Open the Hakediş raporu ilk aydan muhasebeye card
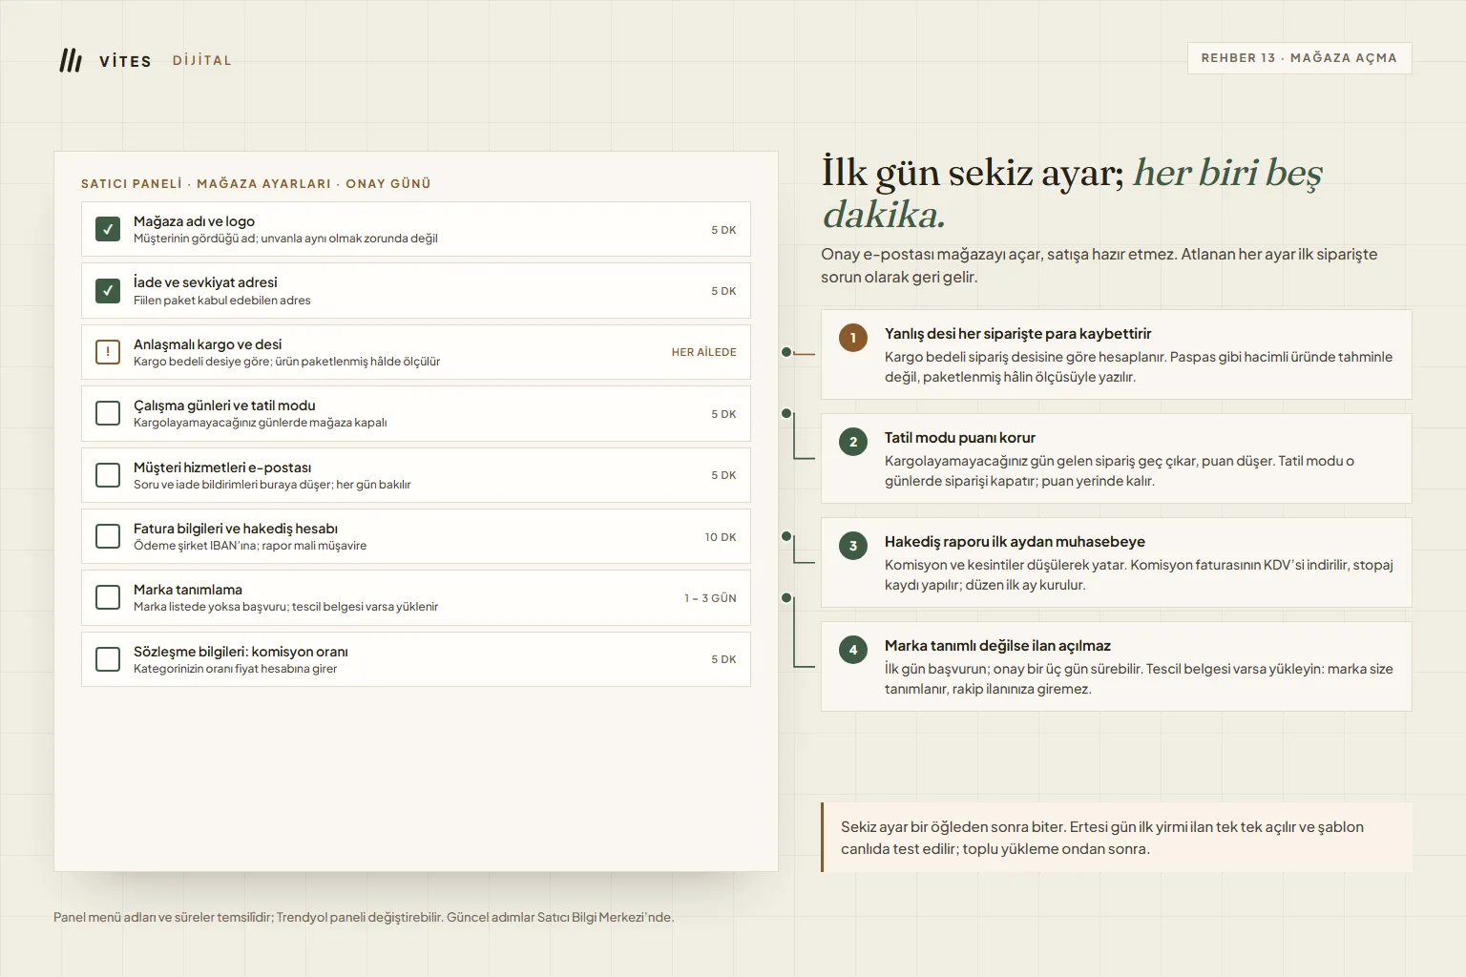 (1116, 562)
